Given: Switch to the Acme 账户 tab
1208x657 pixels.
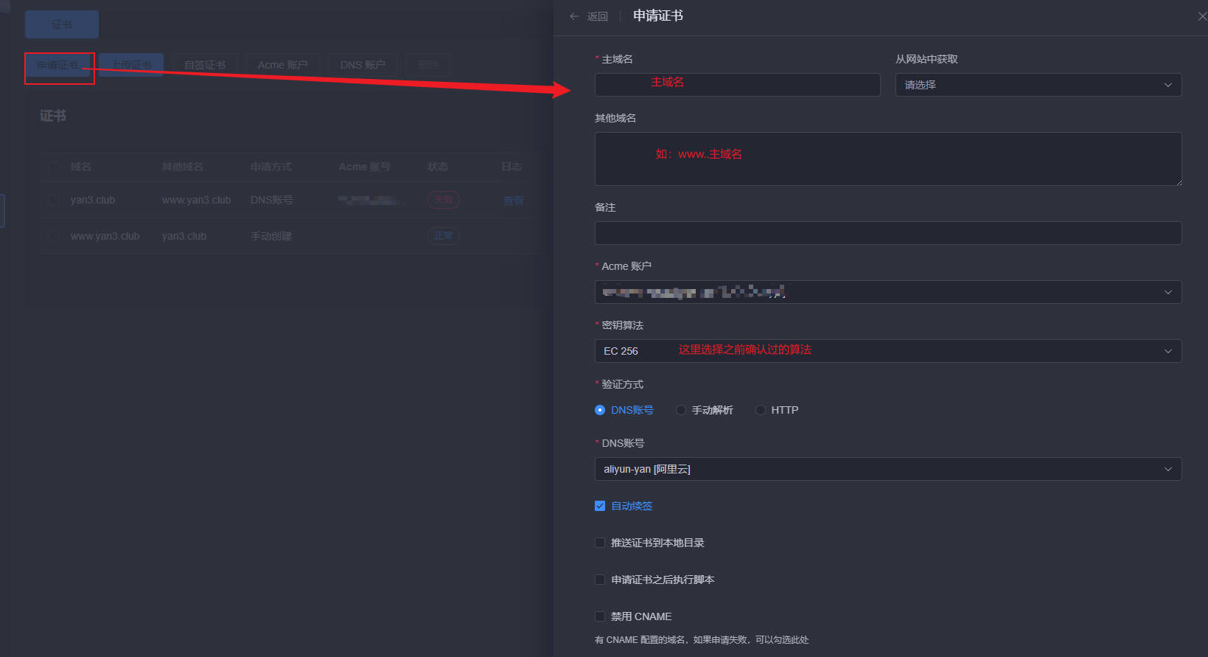Looking at the screenshot, I should click(x=282, y=65).
